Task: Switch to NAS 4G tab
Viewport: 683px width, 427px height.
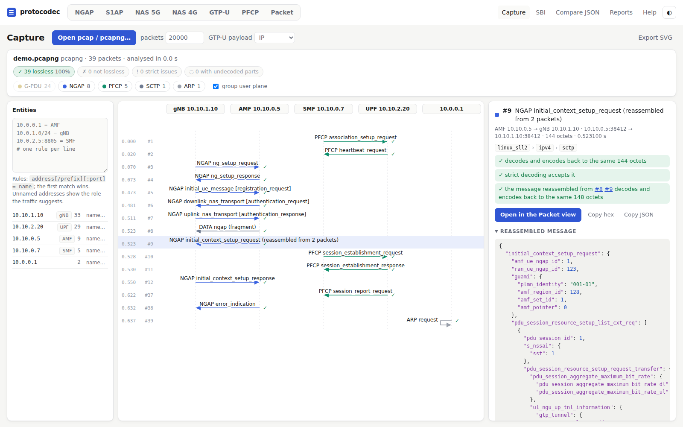Action: (x=185, y=12)
